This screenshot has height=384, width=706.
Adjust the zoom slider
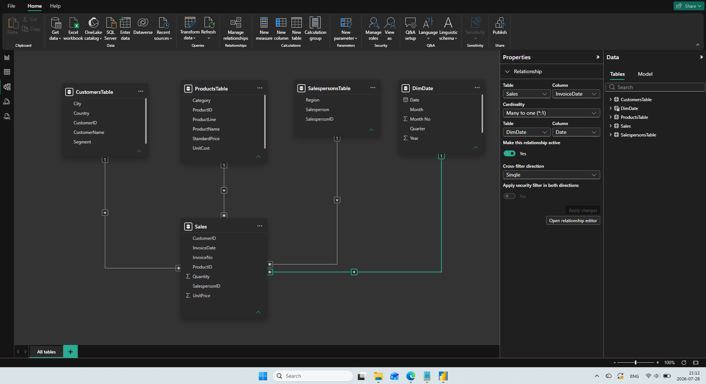point(635,362)
